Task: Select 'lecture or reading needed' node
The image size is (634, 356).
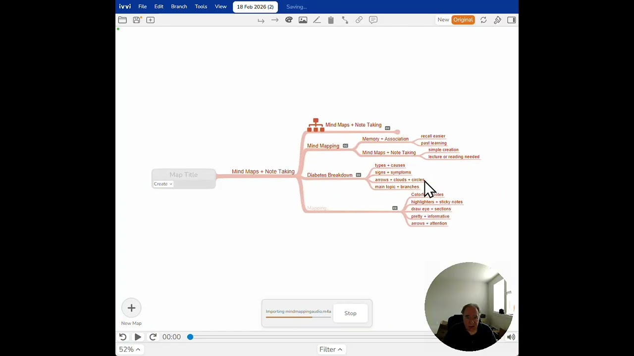Action: point(454,157)
